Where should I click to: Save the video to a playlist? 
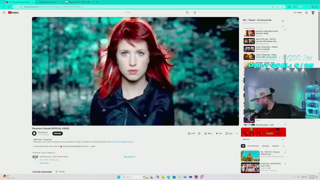coord(229,133)
